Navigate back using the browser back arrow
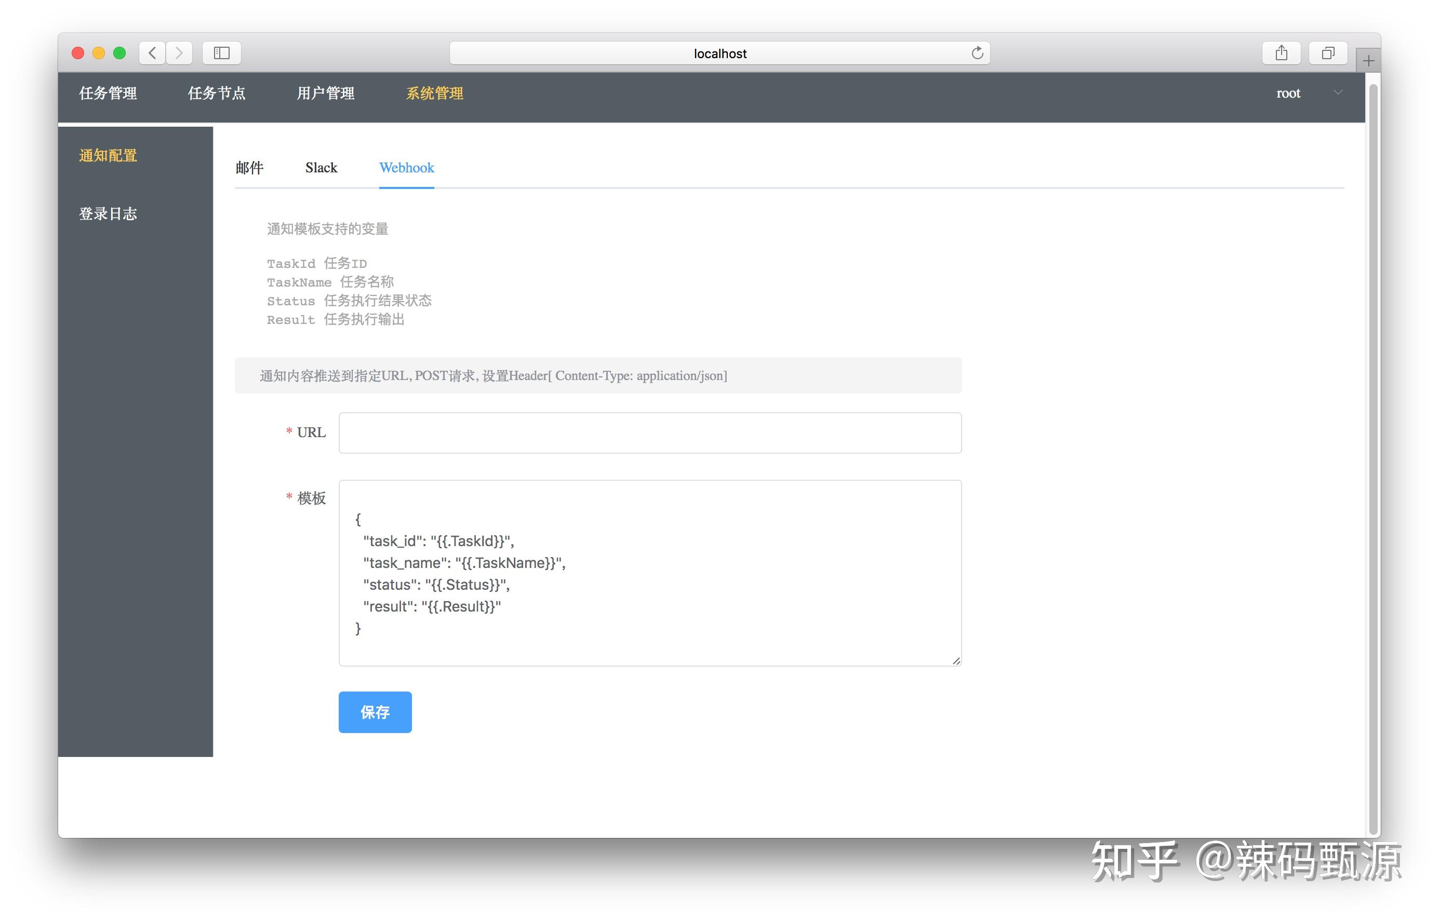 (x=151, y=52)
